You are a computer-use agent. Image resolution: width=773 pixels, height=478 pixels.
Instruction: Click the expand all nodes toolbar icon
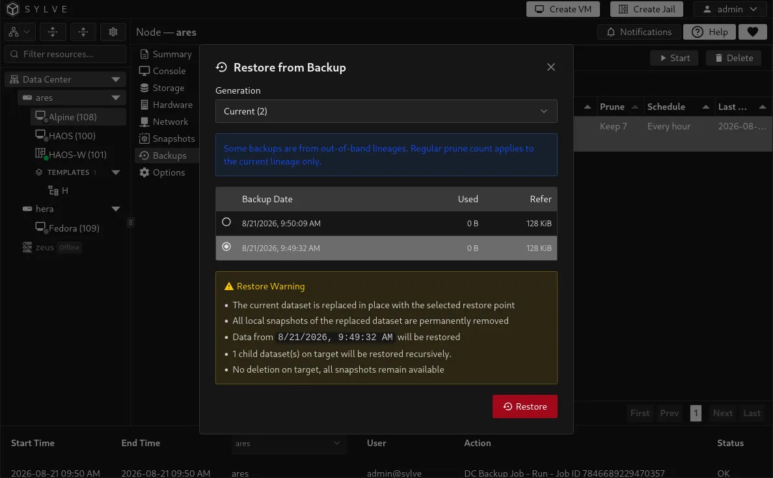click(53, 32)
